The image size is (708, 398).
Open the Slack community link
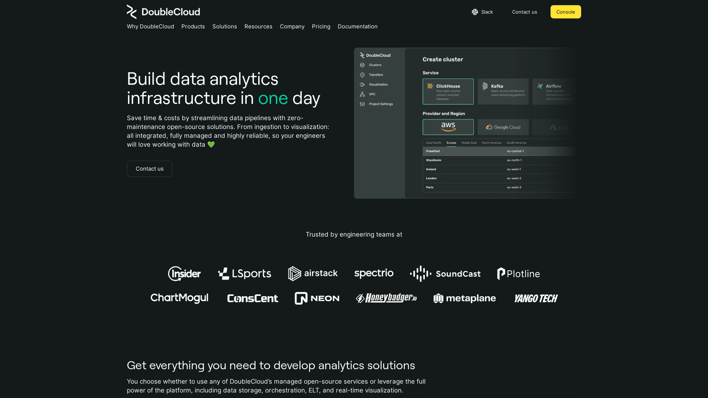pyautogui.click(x=482, y=12)
